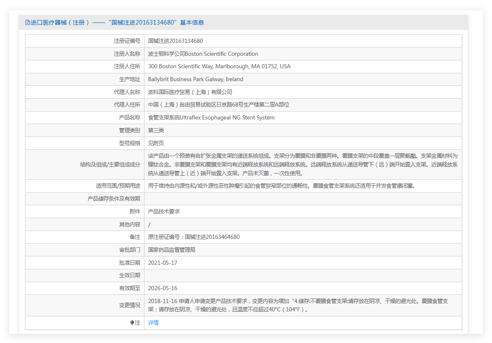Viewport: 492px width, 343px height.
Task: Select the Marlborough, MA registrant address
Action: point(219,66)
